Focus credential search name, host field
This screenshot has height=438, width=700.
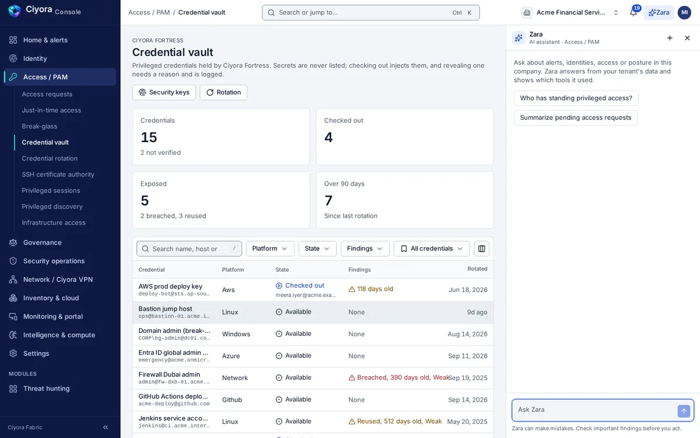[x=189, y=249]
